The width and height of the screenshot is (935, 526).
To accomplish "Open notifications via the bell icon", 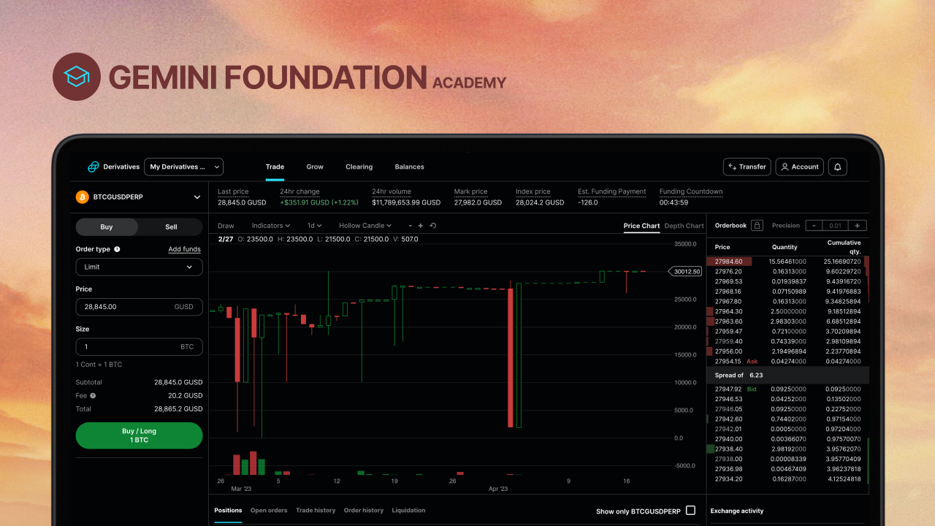I will pos(838,167).
